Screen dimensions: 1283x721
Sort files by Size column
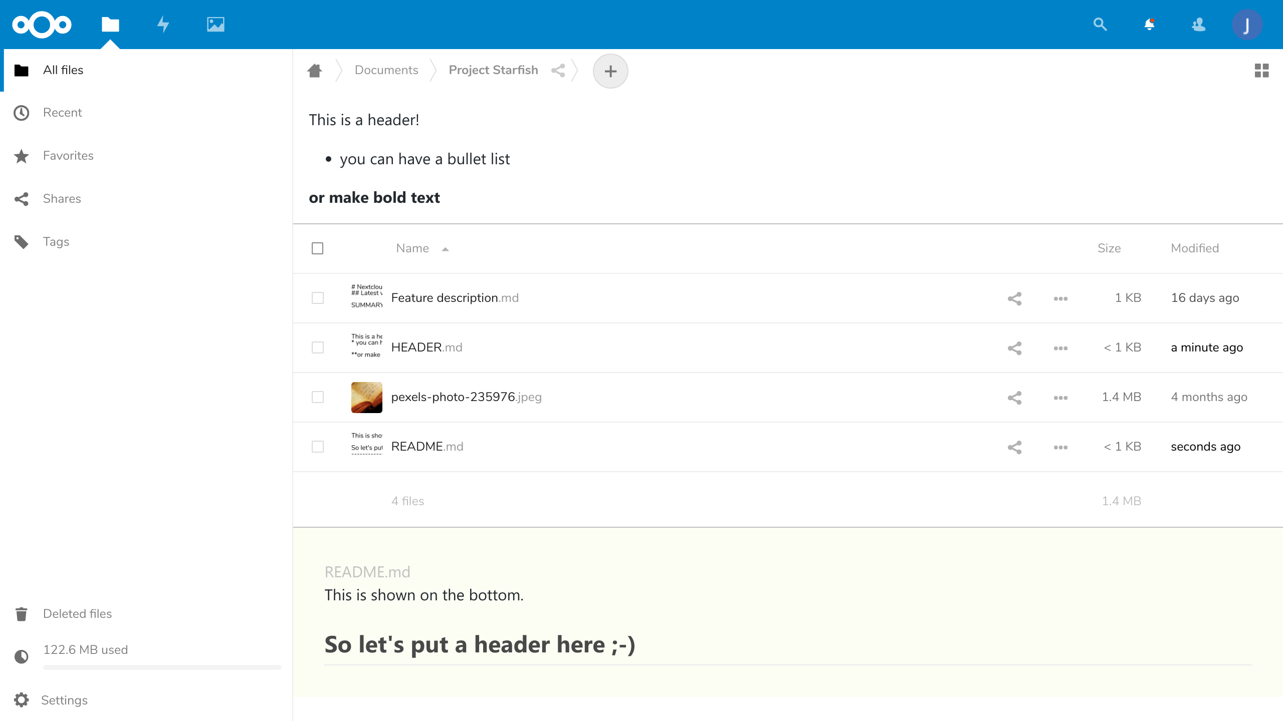(1109, 248)
